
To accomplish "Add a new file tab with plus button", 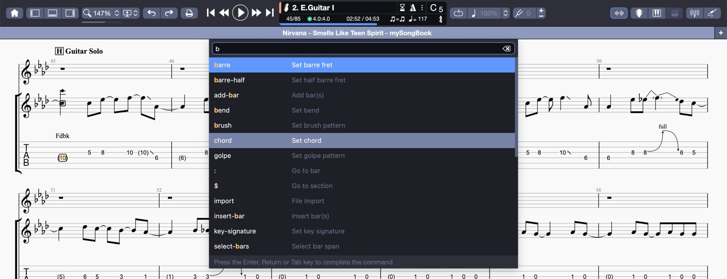I will [x=721, y=33].
